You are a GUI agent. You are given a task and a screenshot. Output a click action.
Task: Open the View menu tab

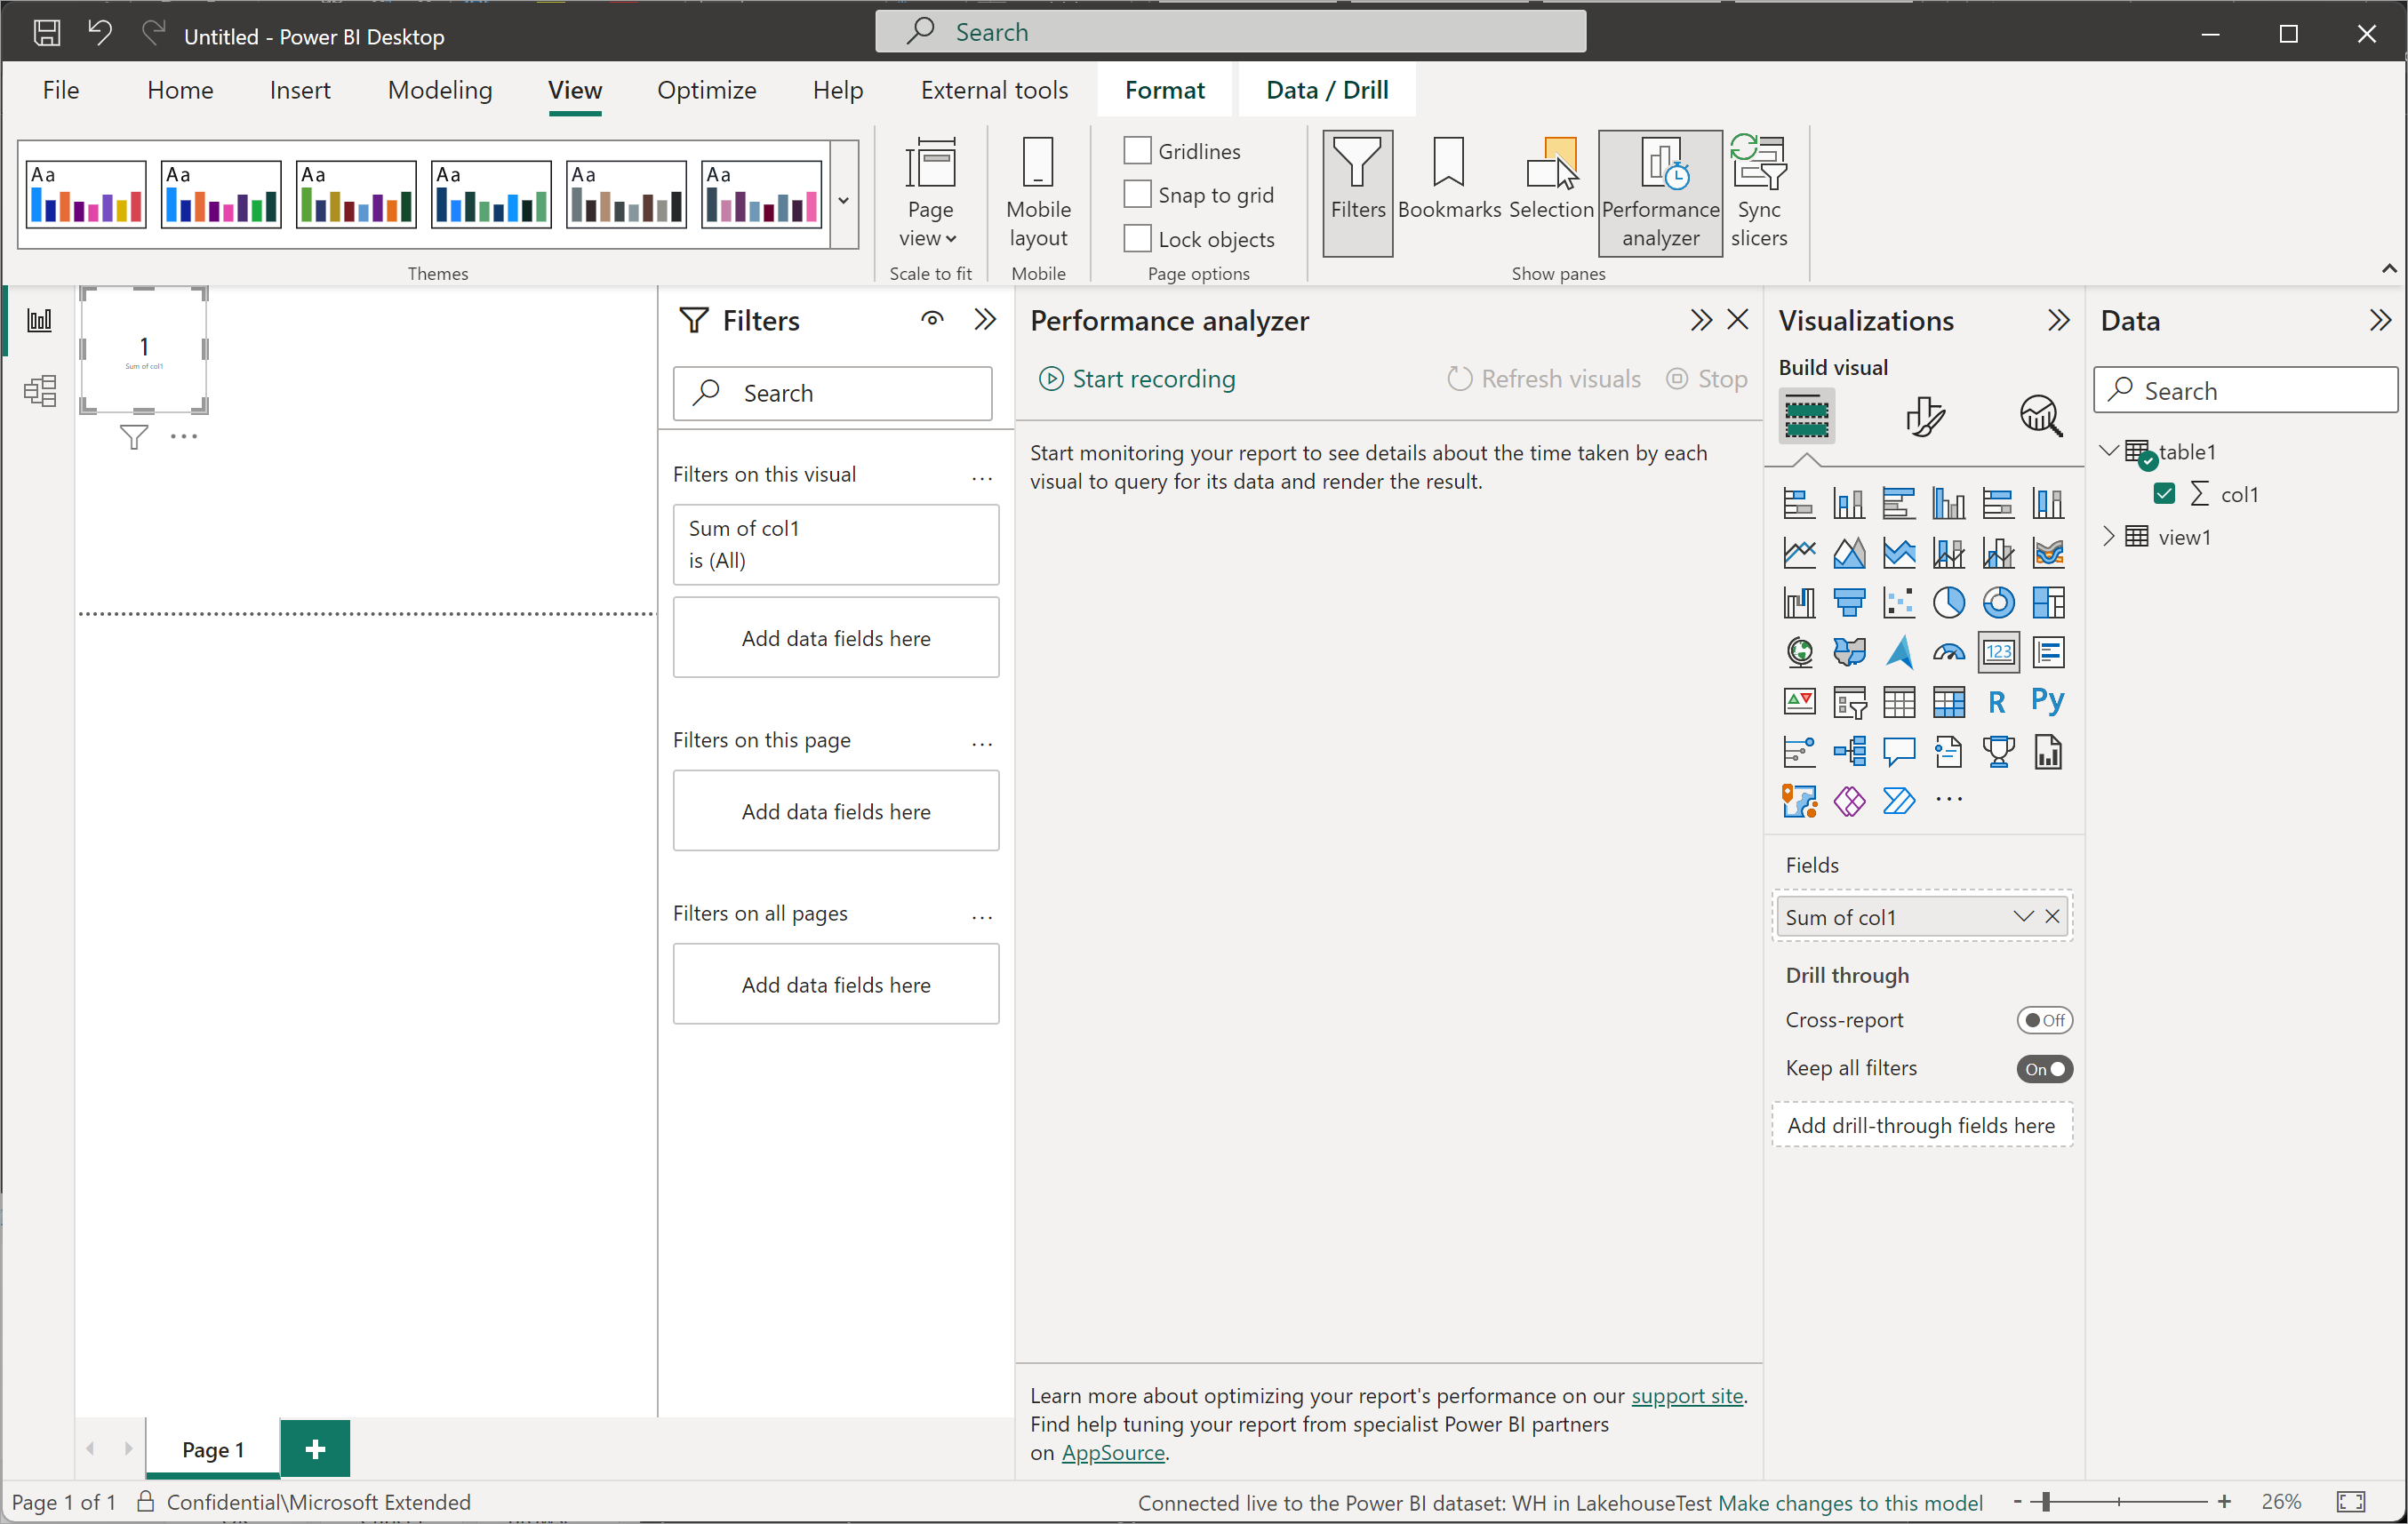574,90
